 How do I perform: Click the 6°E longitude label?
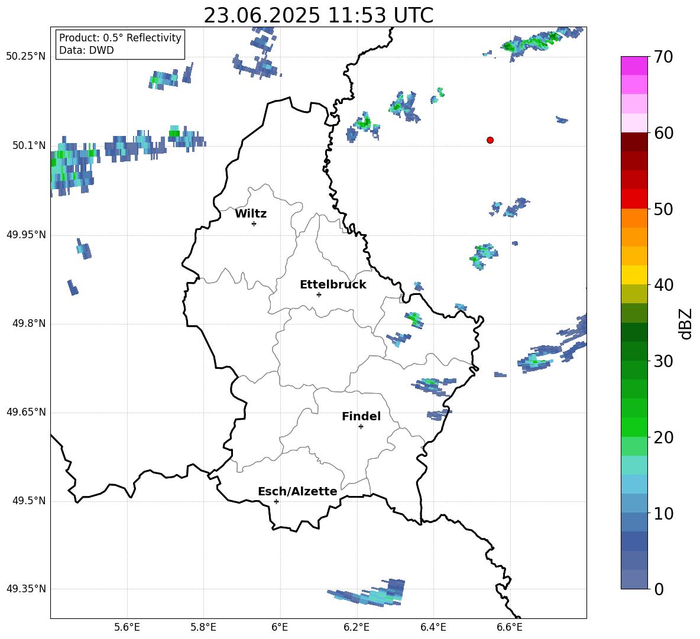pos(280,628)
